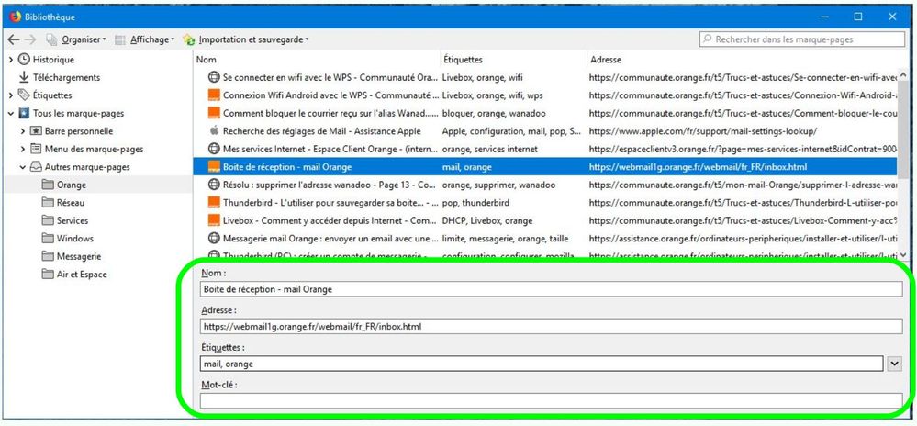Viewport: 917px width, 426px height.
Task: Click the Historique clock icon
Action: (x=24, y=60)
